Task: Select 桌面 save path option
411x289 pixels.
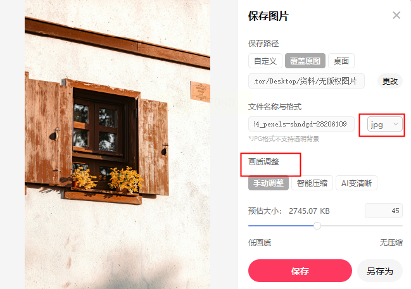Action: [x=341, y=61]
